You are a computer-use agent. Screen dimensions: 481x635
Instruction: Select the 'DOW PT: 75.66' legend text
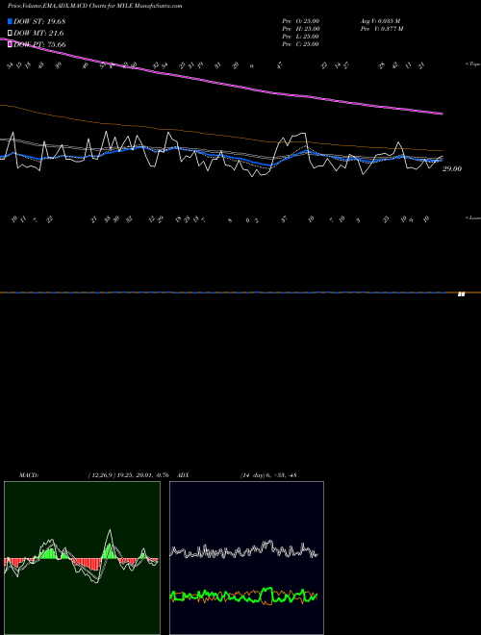pos(39,44)
